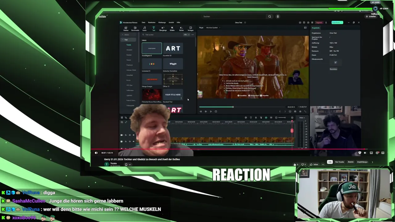This screenshot has width=395, height=222.
Task: Click the Titel suchen search field
Action: click(163, 35)
